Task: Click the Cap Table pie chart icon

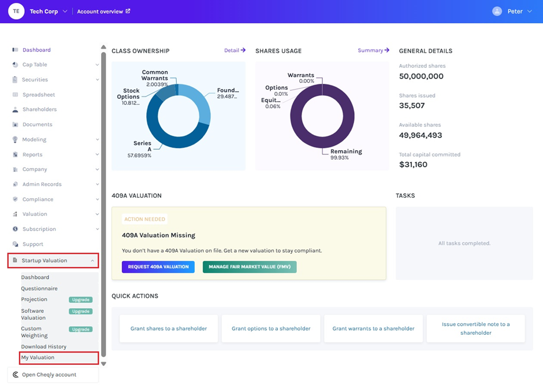Action: 15,65
